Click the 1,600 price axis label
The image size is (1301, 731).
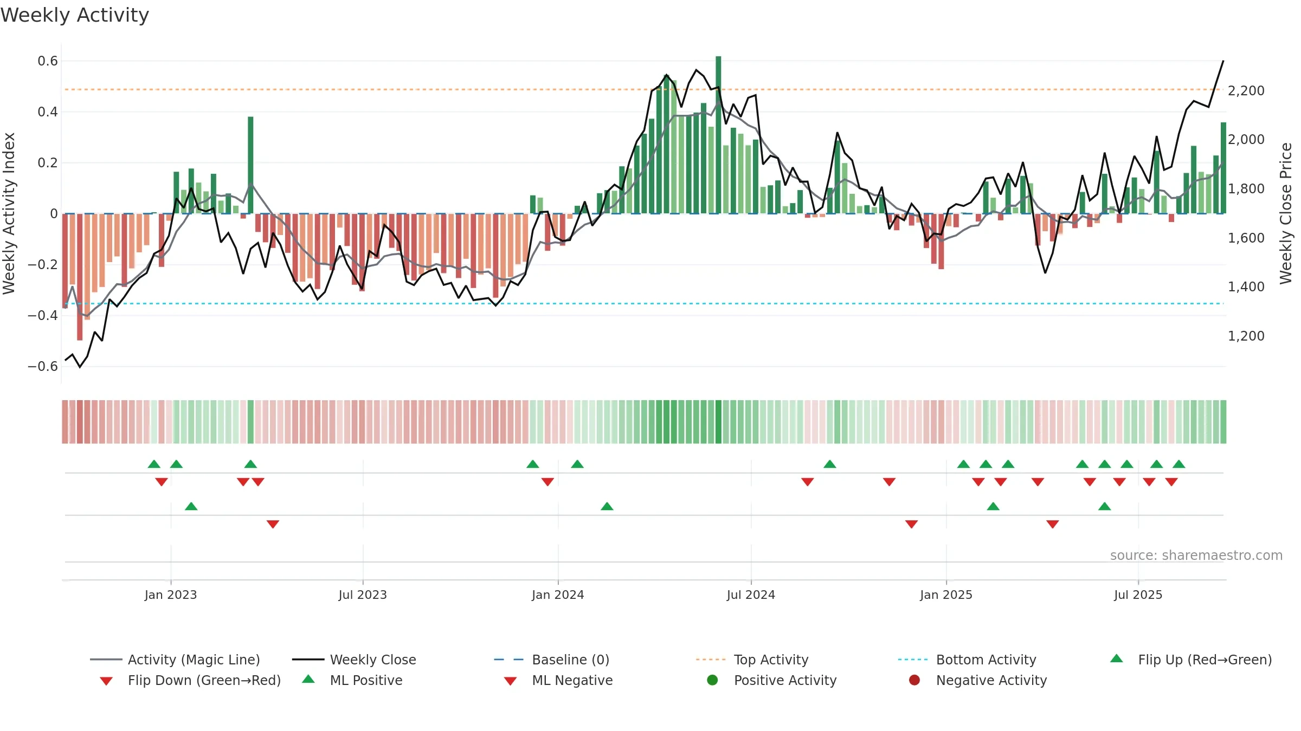coord(1246,238)
